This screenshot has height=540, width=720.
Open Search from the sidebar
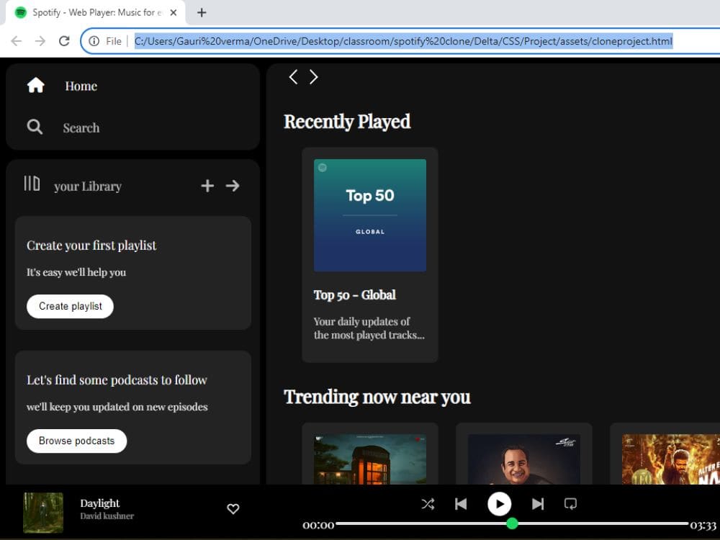click(x=34, y=127)
